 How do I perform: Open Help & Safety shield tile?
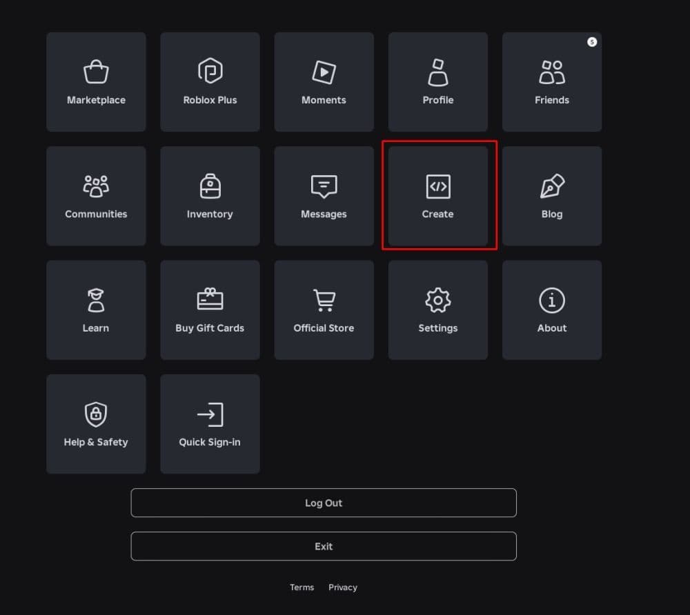(96, 424)
